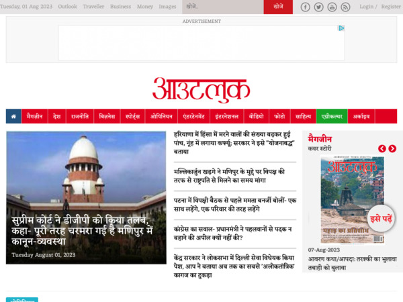Click the Outlook link in top bar

(67, 7)
